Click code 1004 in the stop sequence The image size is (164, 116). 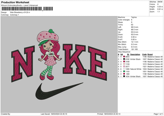click(x=145, y=69)
